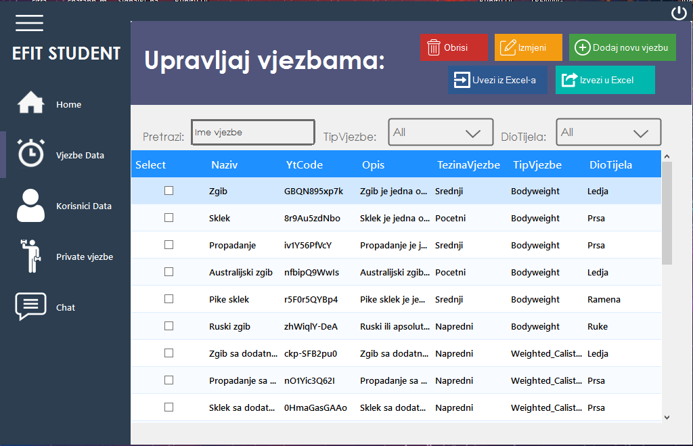This screenshot has height=446, width=693.
Task: Tick the checkbox for Australijski zgib row
Action: pos(169,272)
